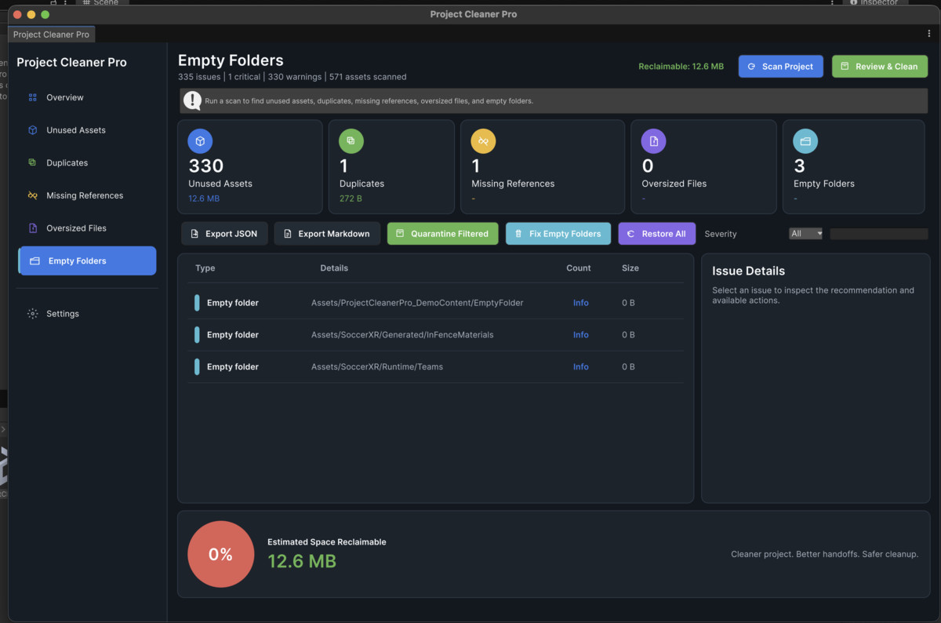
Task: Click Info link for Runtime/Teams row
Action: click(581, 367)
